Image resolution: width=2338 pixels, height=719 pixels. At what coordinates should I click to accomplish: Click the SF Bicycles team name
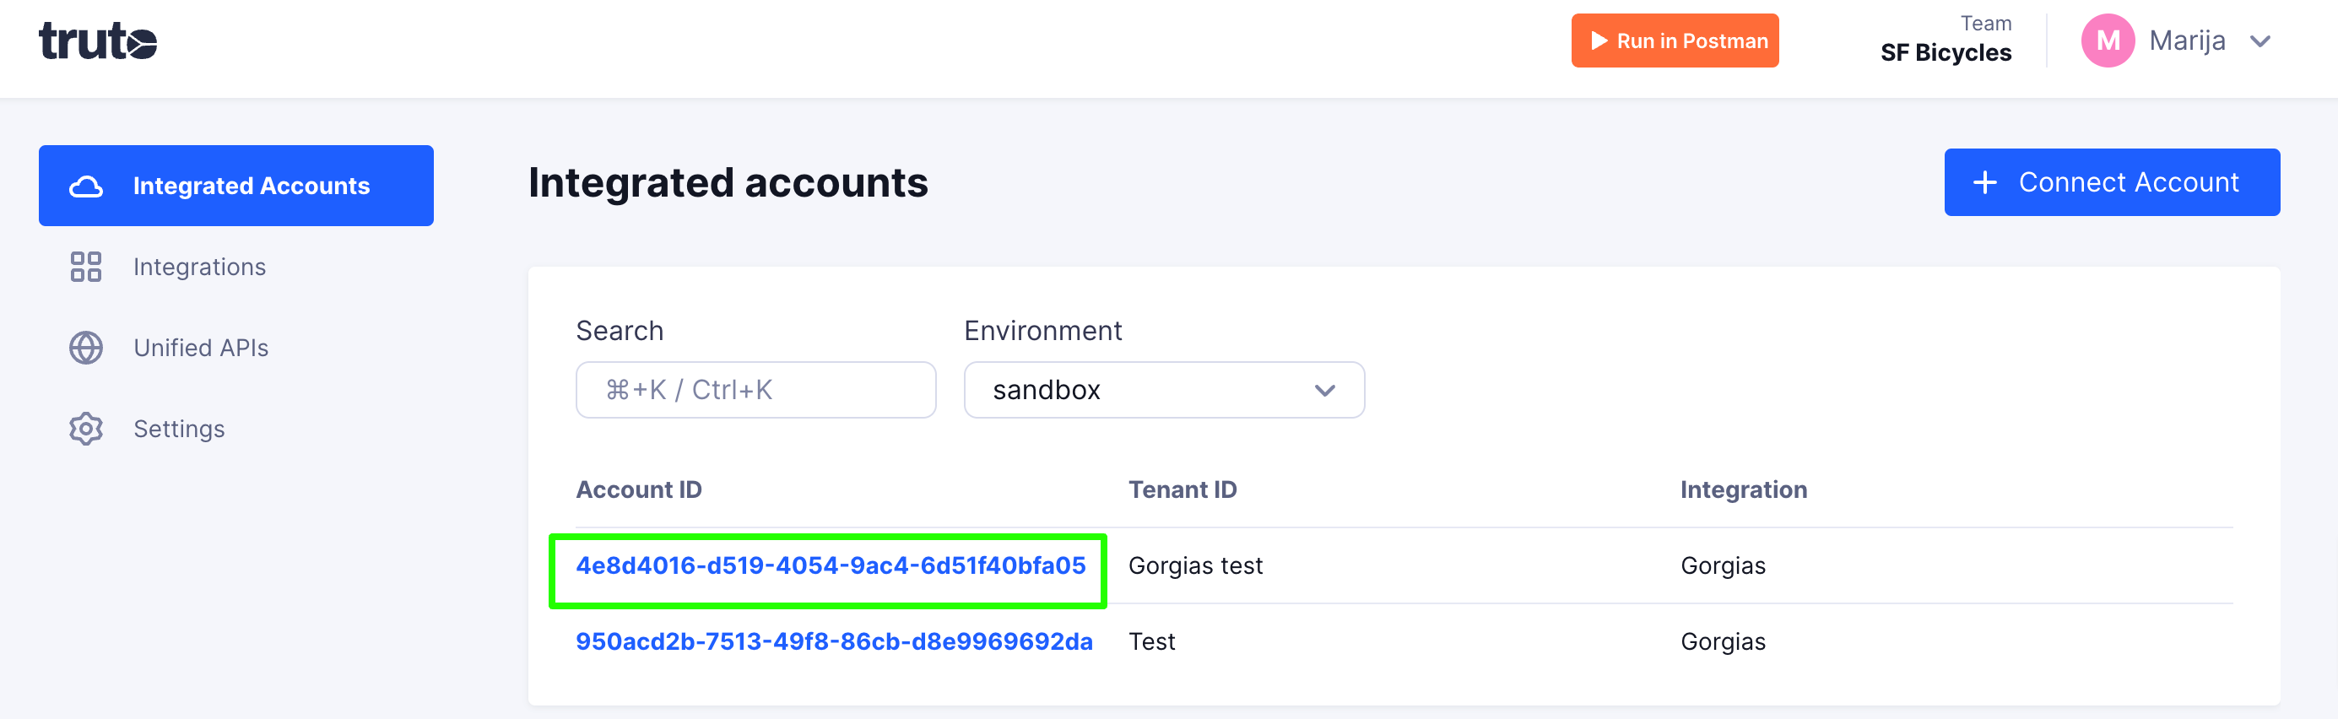[x=1945, y=52]
